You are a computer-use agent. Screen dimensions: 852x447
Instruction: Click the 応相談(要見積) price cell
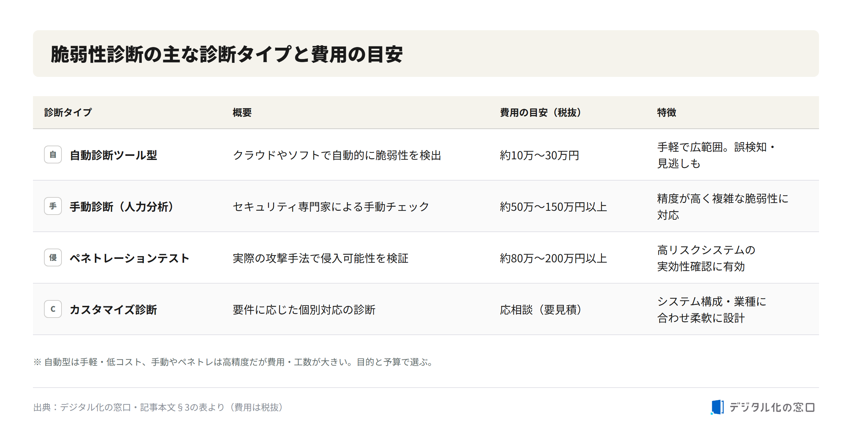pos(541,310)
